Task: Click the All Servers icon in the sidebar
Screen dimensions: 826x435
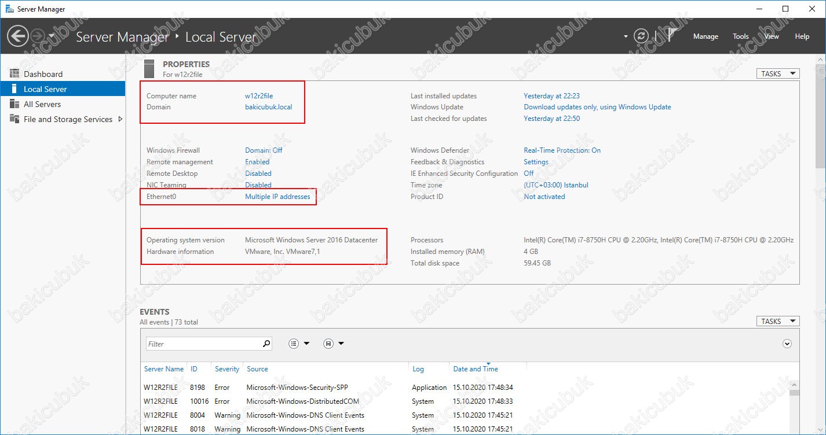Action: [14, 104]
